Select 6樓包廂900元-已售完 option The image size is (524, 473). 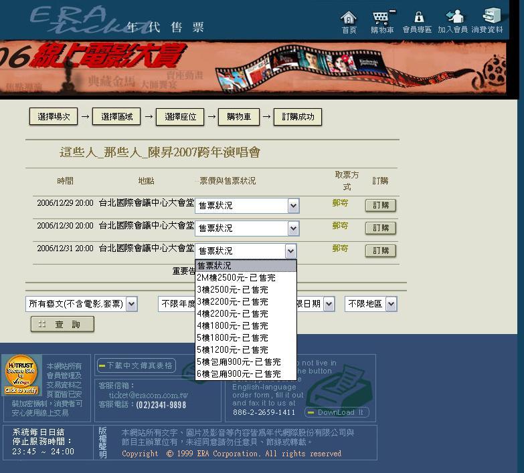tap(246, 373)
